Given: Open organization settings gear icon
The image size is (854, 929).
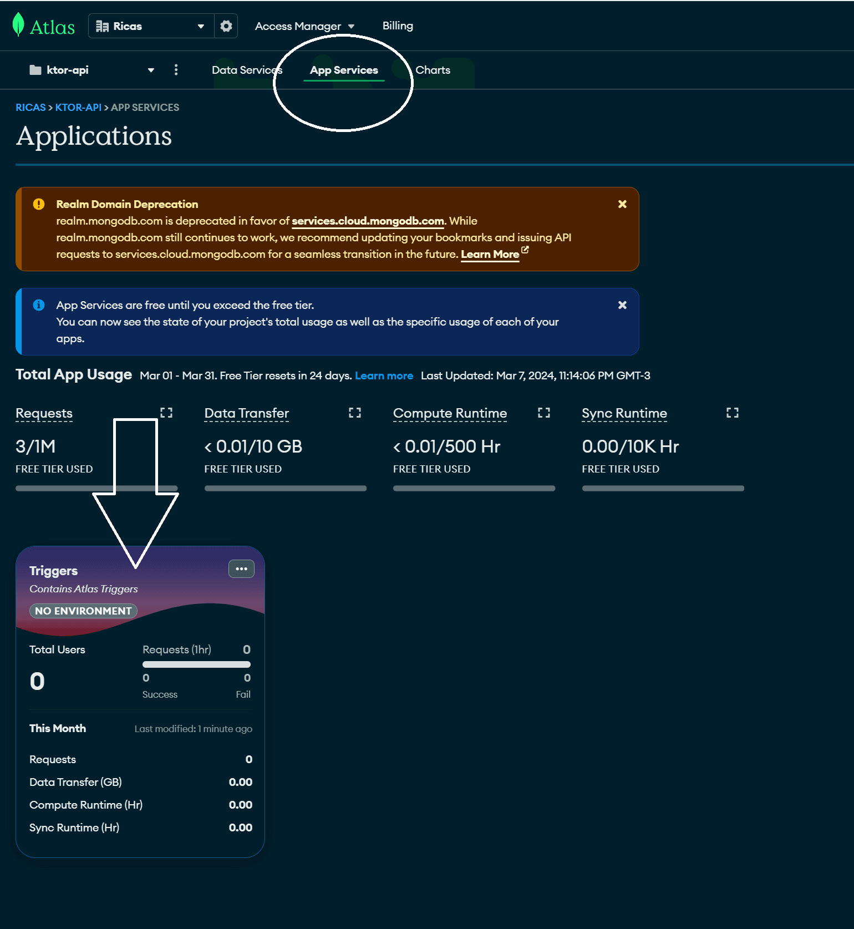Looking at the screenshot, I should tap(226, 26).
